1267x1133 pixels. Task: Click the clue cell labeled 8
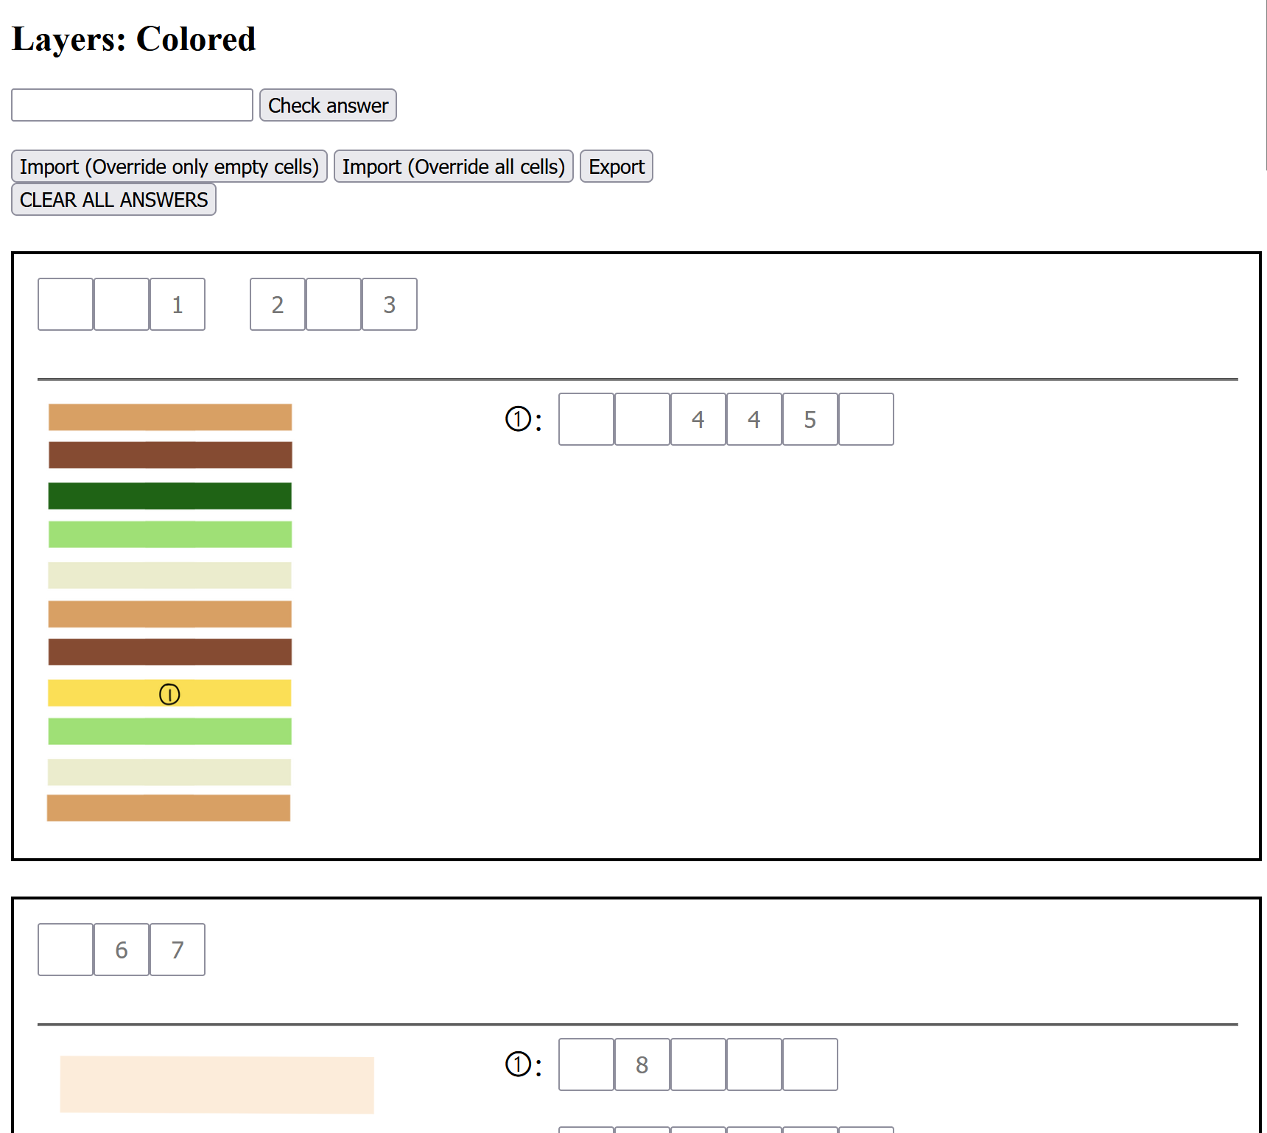pyautogui.click(x=642, y=1064)
